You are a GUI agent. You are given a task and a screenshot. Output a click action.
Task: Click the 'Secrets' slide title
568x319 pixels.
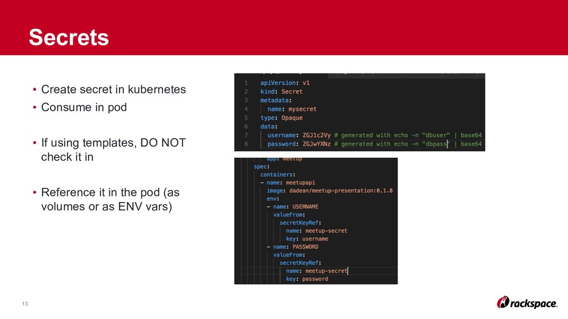69,37
